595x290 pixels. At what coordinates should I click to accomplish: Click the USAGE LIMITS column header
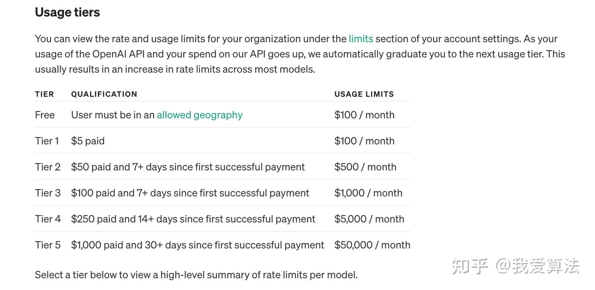click(364, 94)
